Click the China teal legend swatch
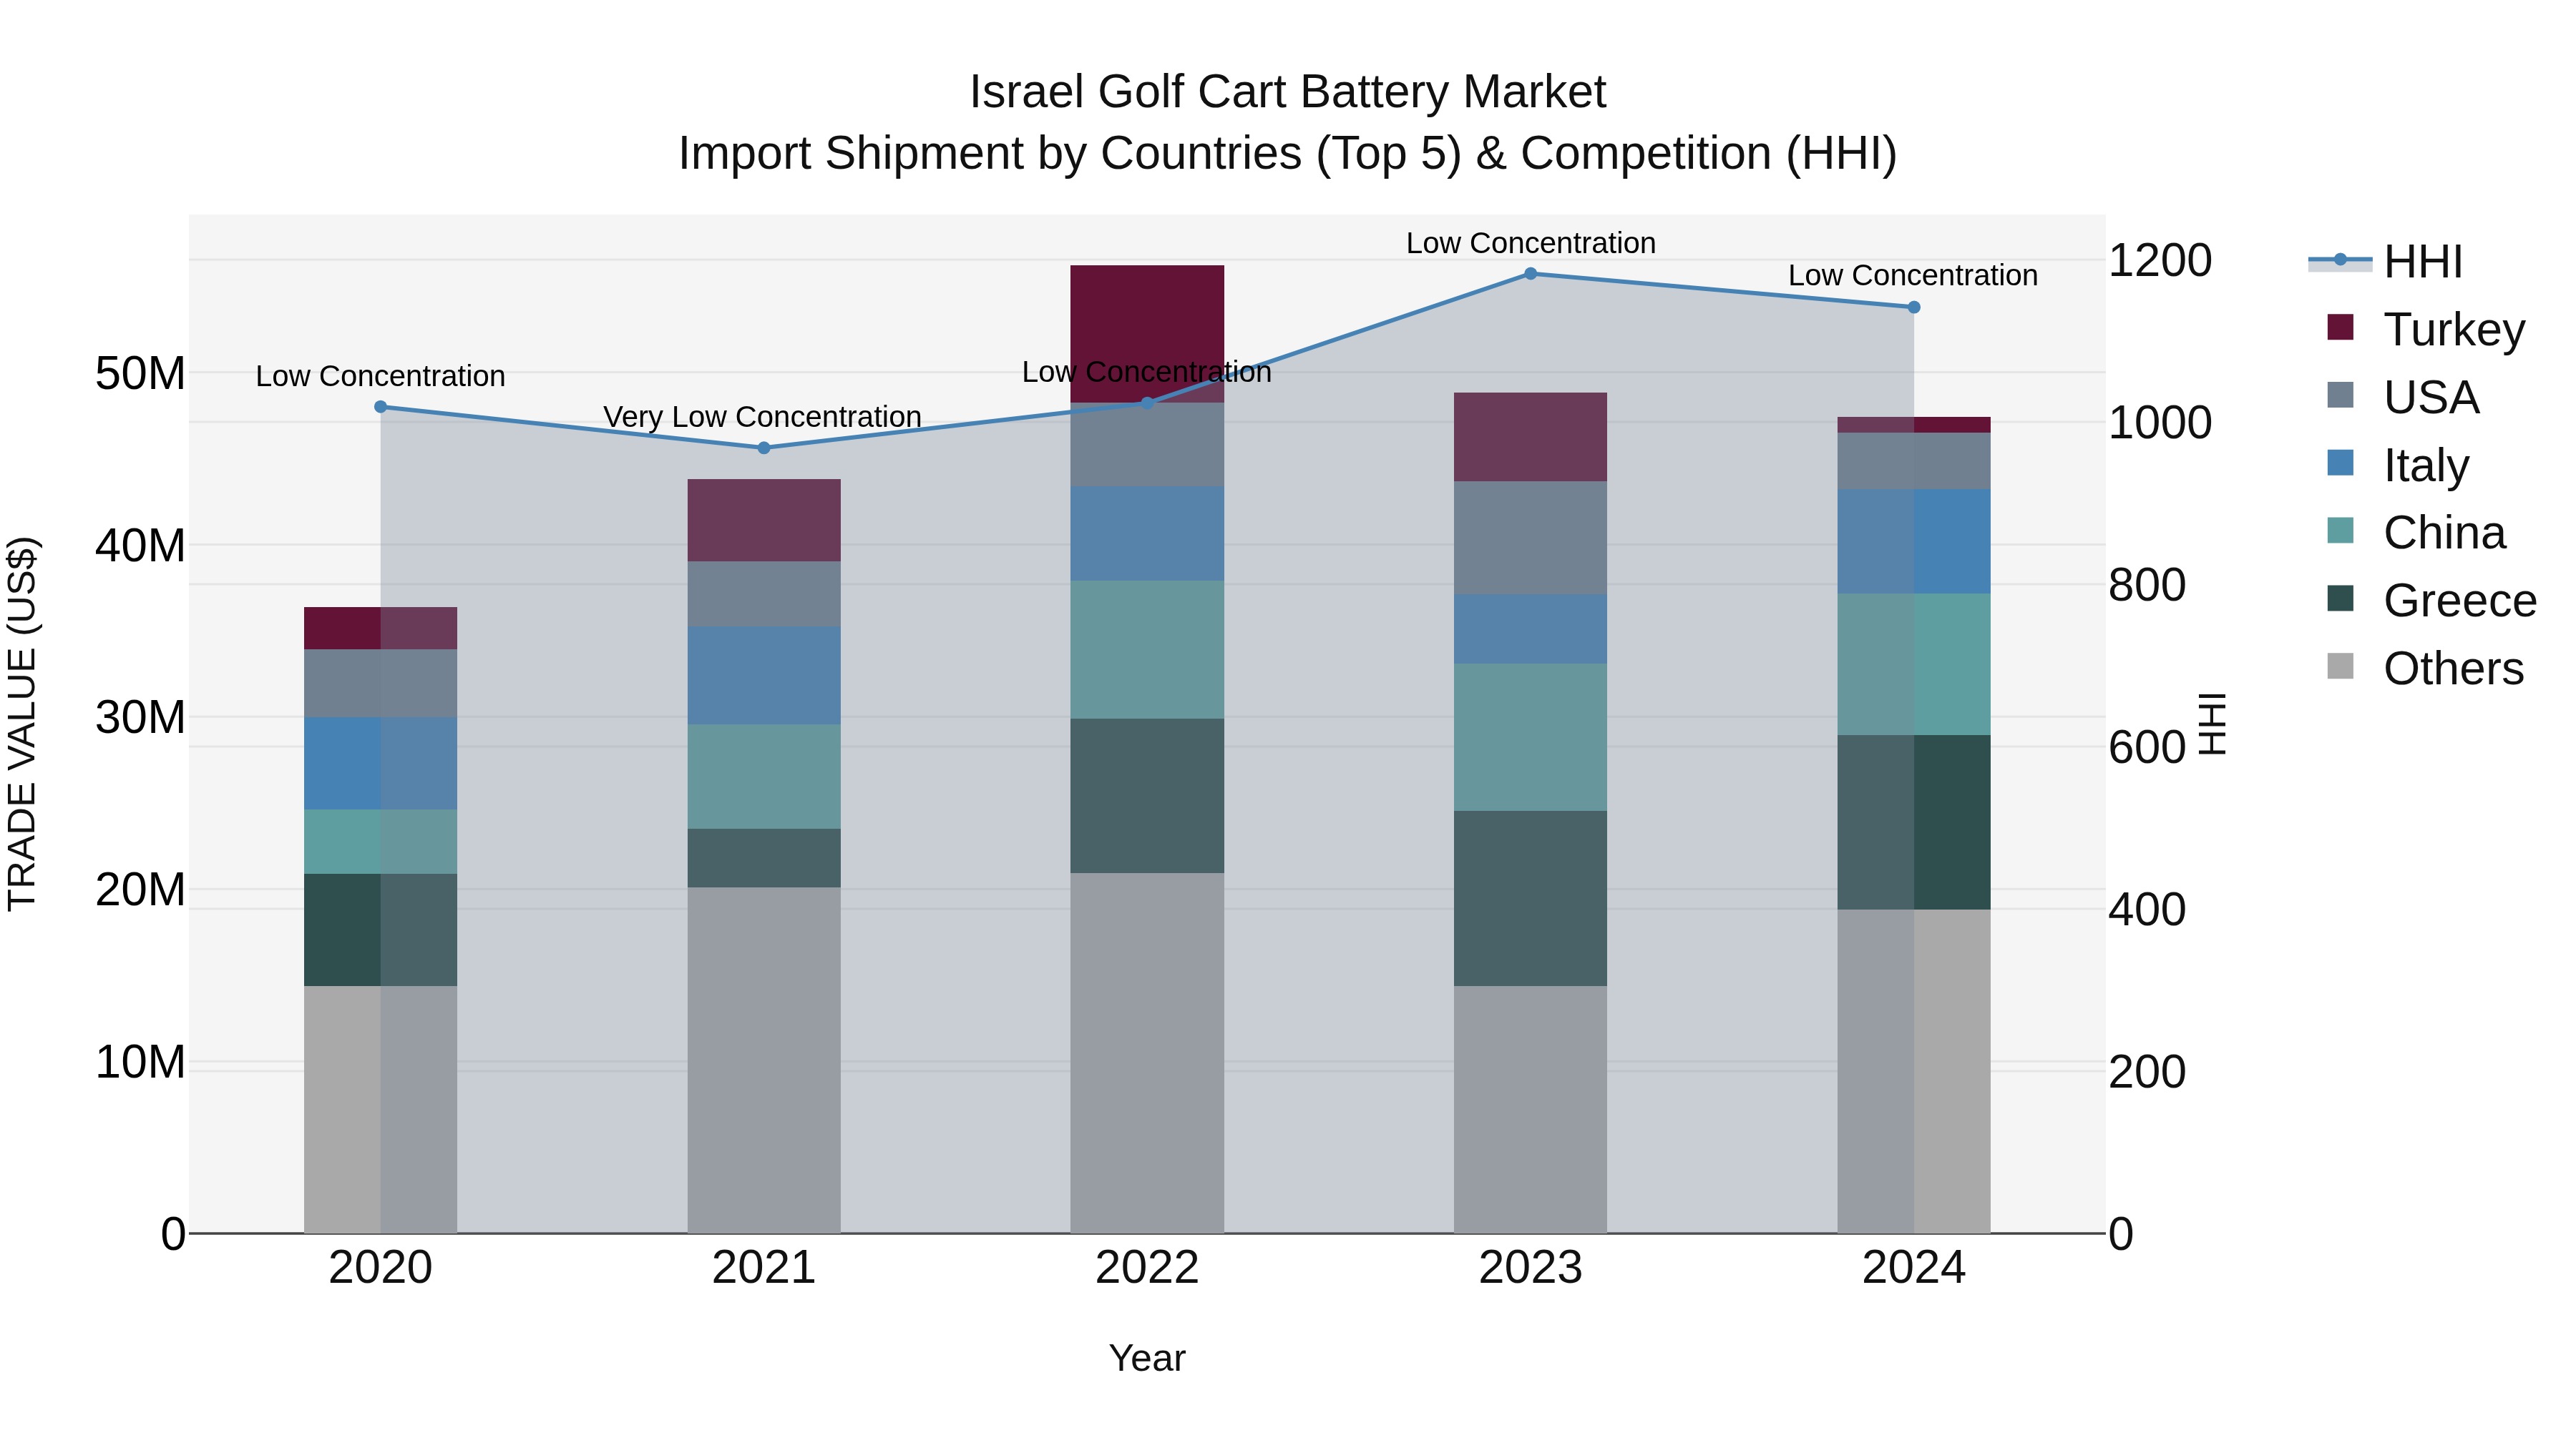Viewport: 2576px width, 1448px height. [x=2340, y=531]
